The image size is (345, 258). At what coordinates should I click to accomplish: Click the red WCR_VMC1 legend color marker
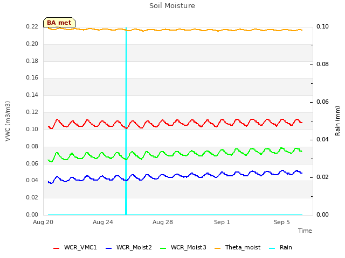[56, 248]
